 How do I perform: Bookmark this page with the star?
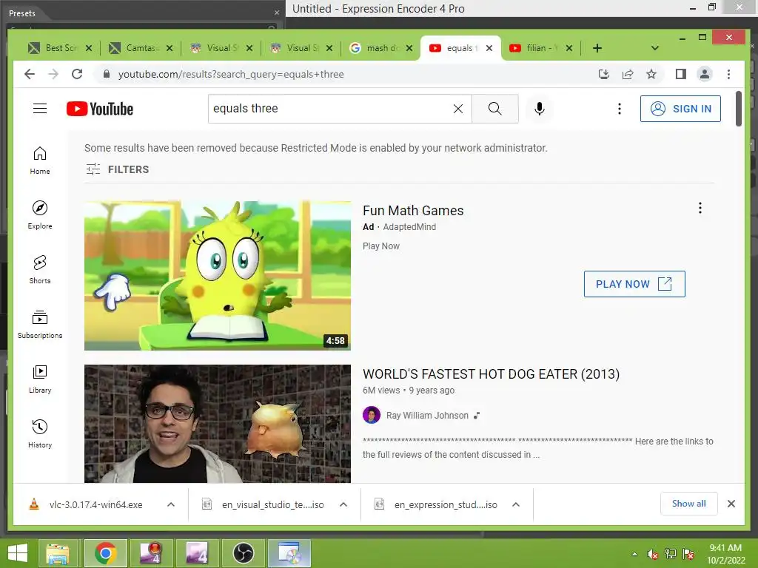[651, 74]
